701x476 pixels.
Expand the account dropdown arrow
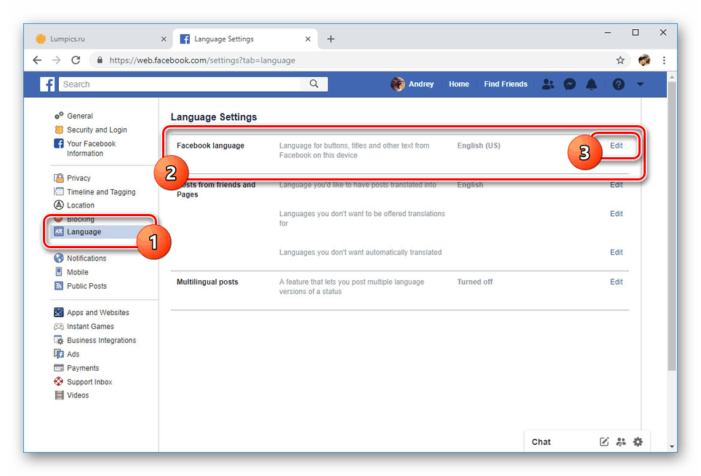640,84
